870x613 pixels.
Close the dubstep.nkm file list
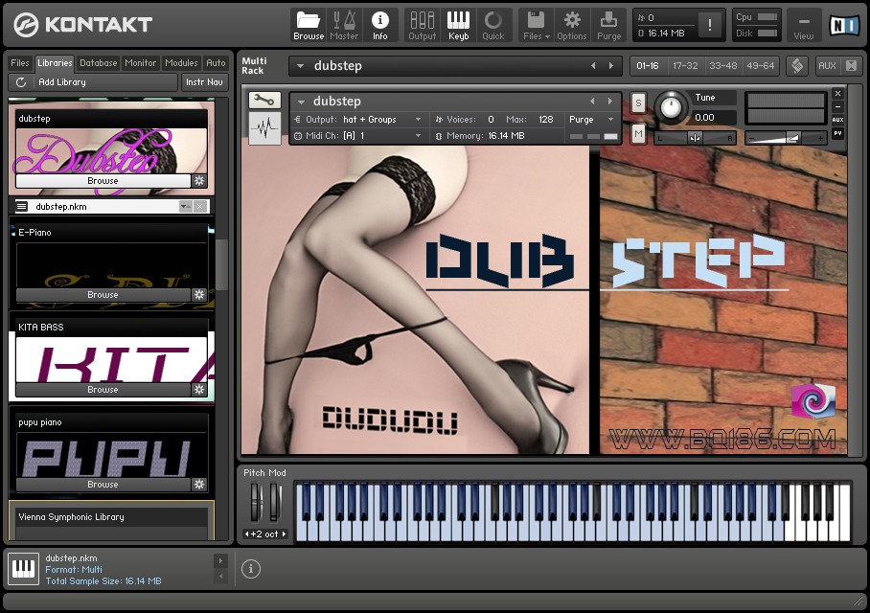[200, 206]
